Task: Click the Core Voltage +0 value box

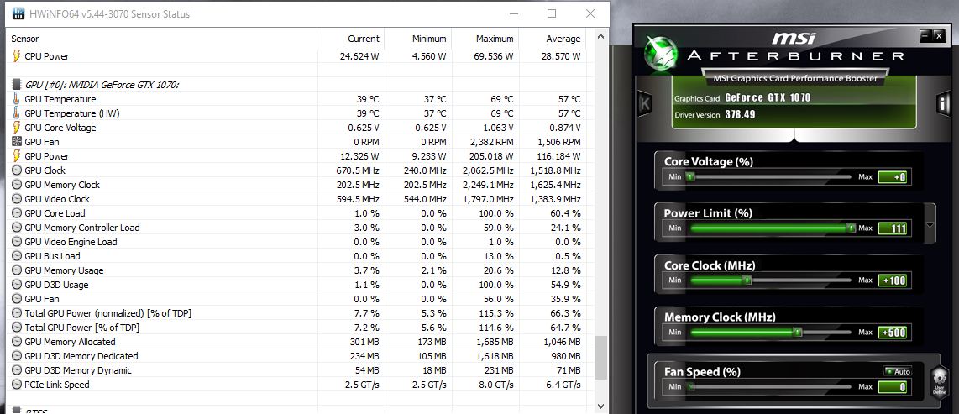Action: click(x=893, y=177)
